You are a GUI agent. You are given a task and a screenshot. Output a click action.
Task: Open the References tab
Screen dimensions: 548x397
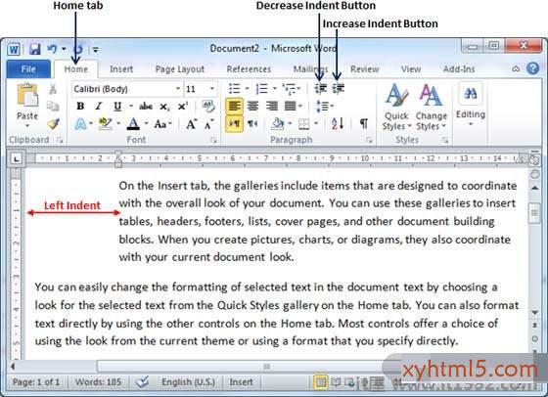click(x=249, y=69)
